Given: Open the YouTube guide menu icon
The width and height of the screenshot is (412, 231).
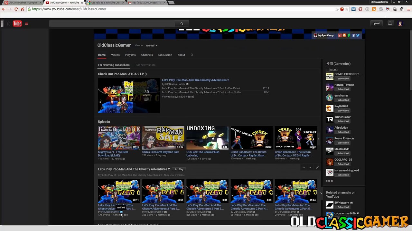Looking at the screenshot, I should point(26,23).
